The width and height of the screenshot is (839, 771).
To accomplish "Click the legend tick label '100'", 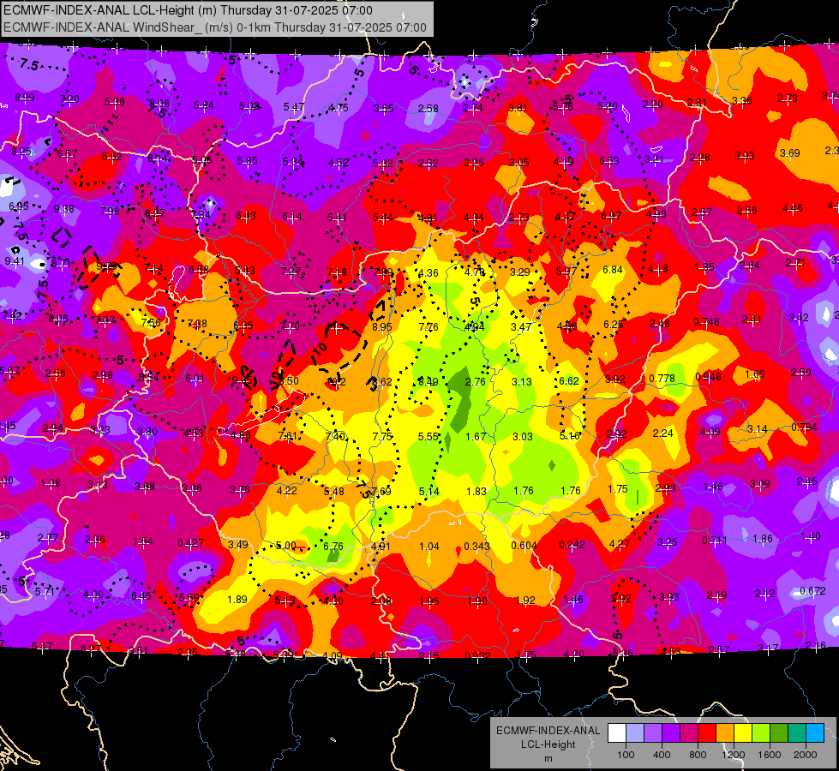I will [626, 755].
